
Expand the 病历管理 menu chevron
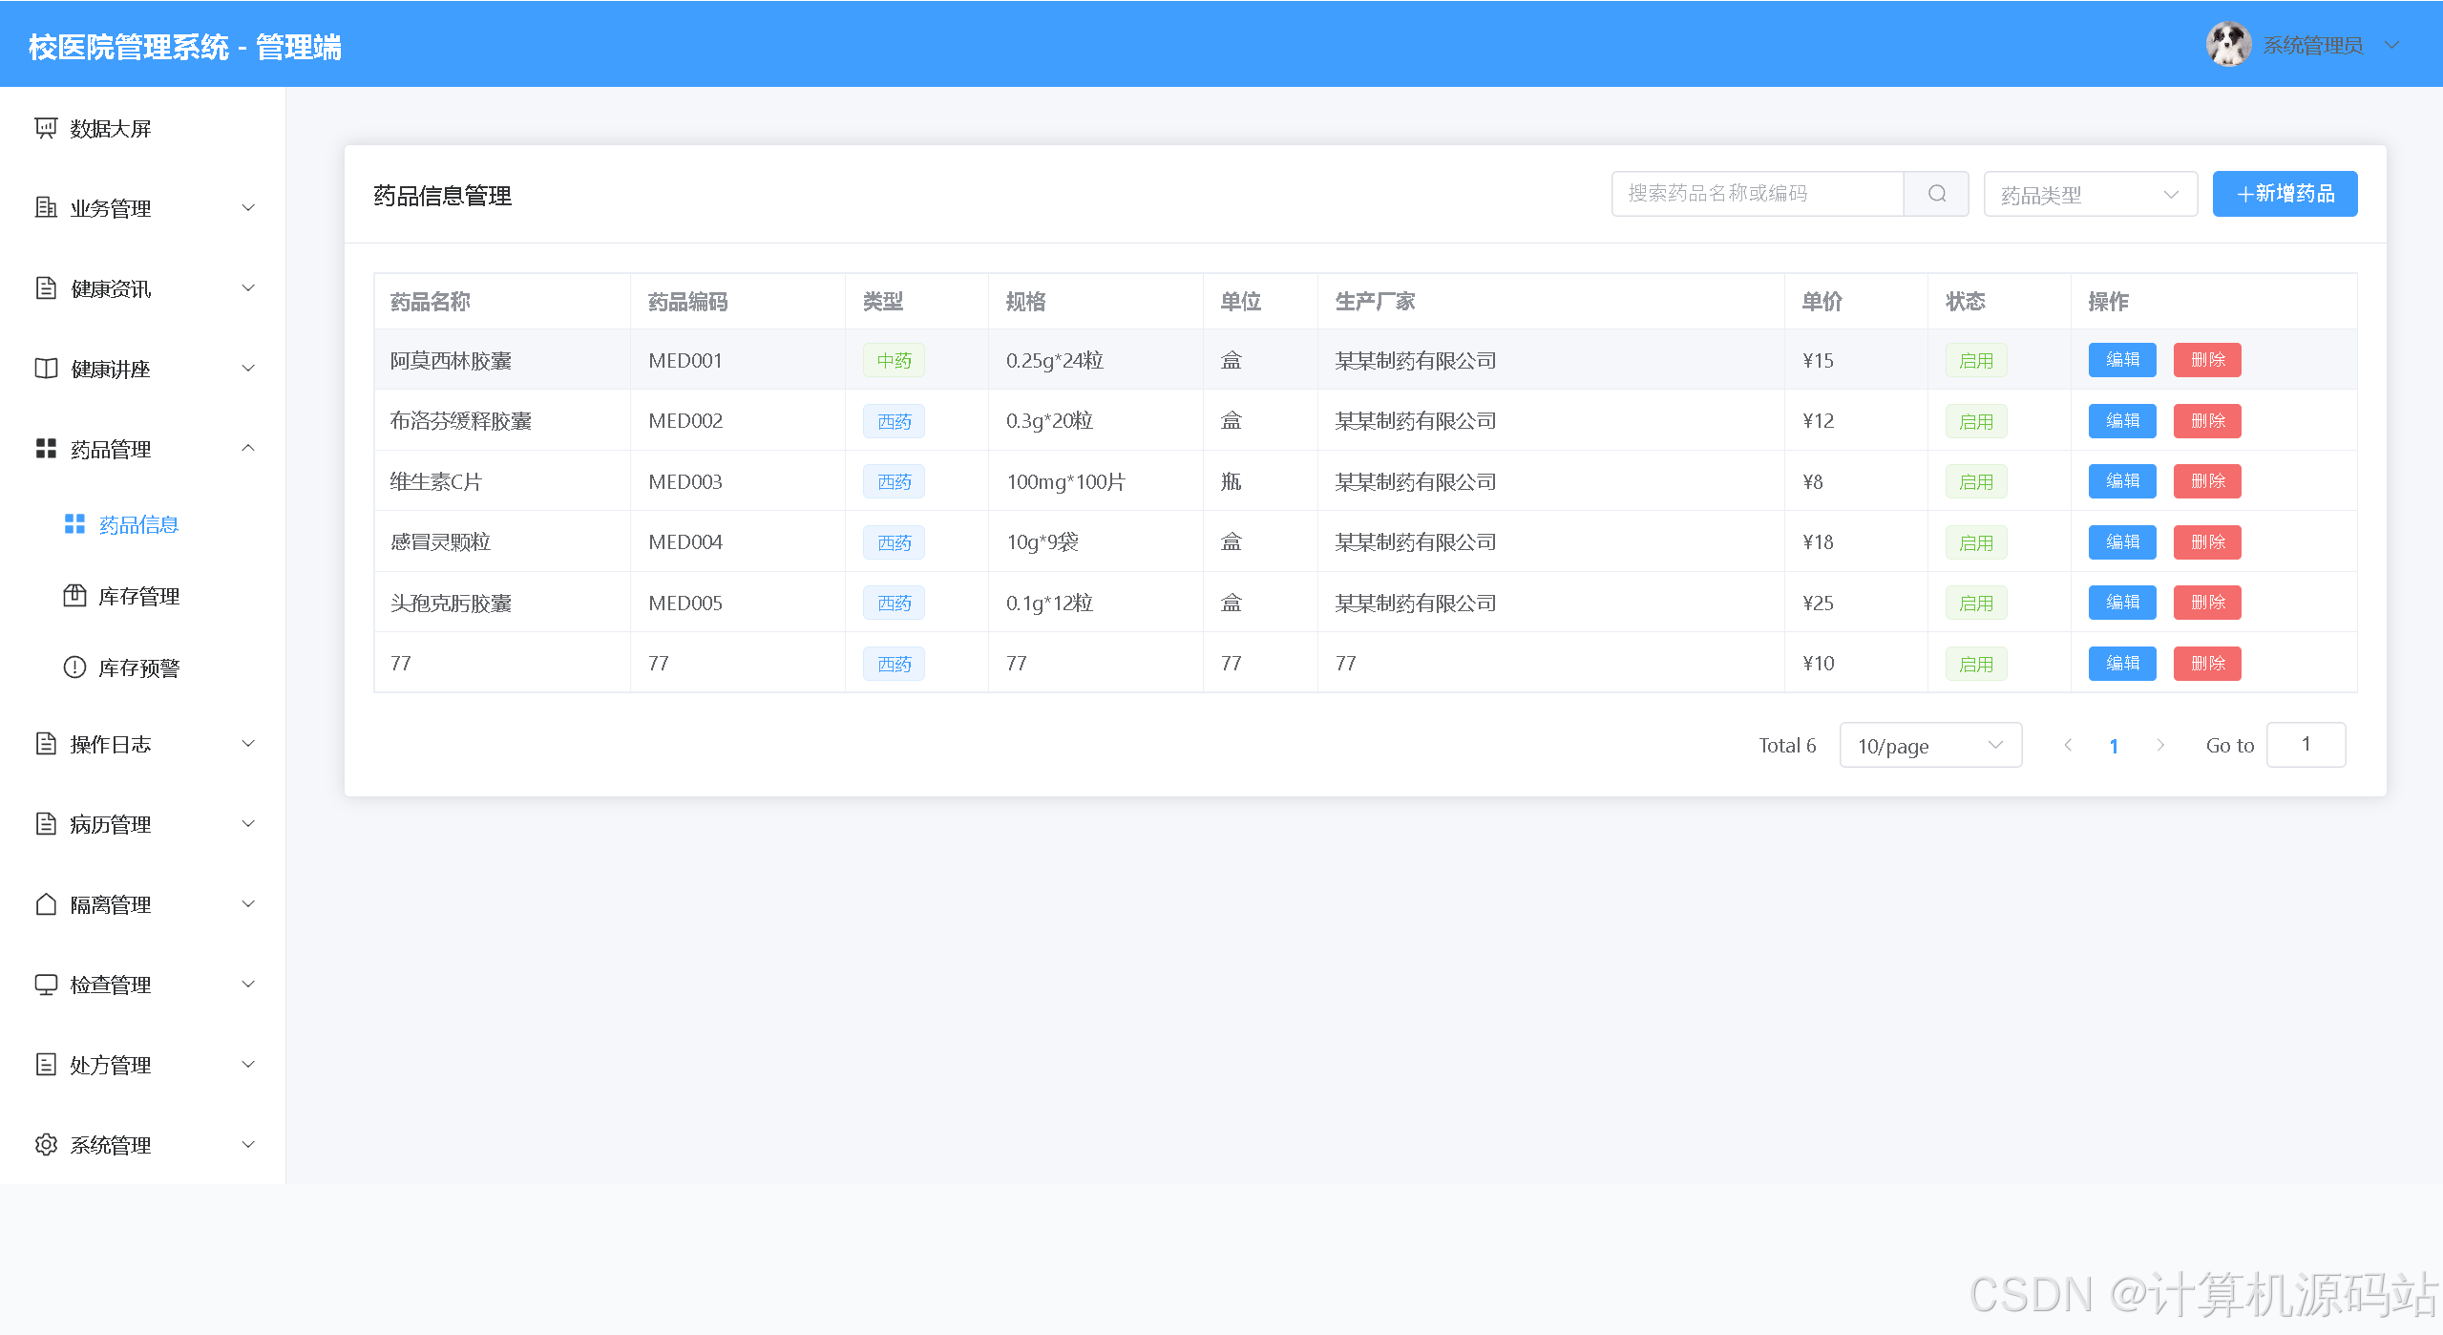click(x=248, y=824)
